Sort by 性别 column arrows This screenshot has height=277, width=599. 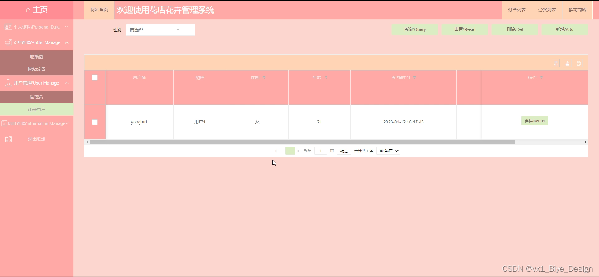[264, 78]
